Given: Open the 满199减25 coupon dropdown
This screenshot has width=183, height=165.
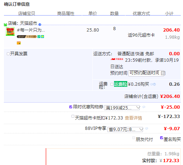Looking at the screenshot, I should (x=122, y=108).
